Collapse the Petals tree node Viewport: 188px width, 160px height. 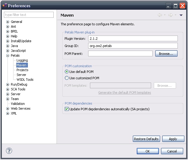point(8,56)
